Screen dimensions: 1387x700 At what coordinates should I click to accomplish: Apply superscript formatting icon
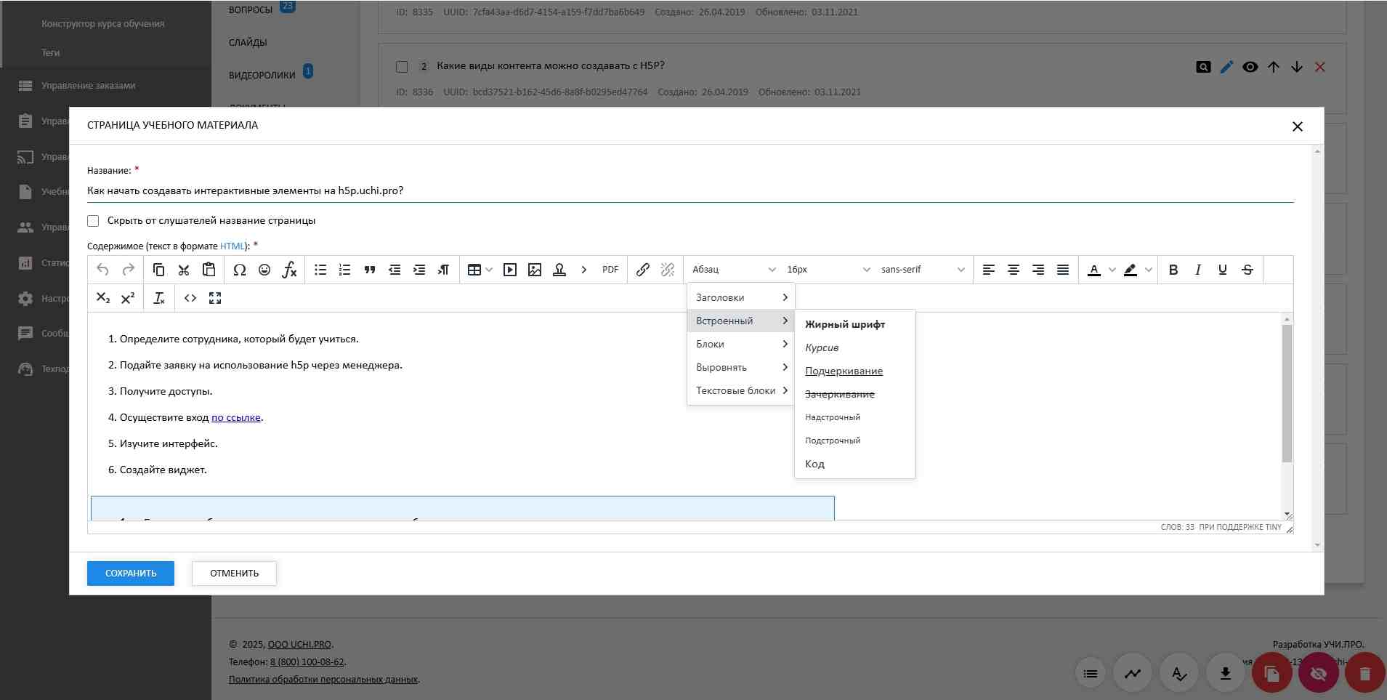(128, 298)
